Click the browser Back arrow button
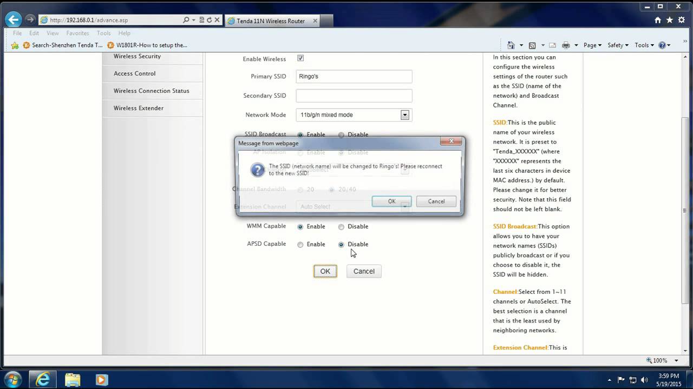This screenshot has height=389, width=693. [13, 20]
